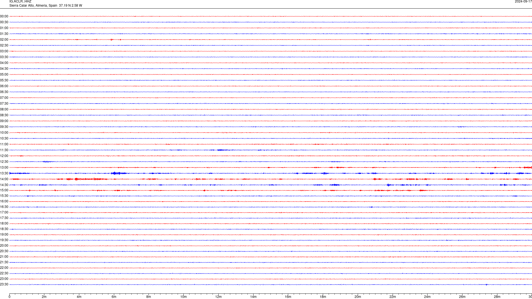Click the IG.ACLR..HHZ station code title
The width and height of the screenshot is (532, 299).
(20, 1)
